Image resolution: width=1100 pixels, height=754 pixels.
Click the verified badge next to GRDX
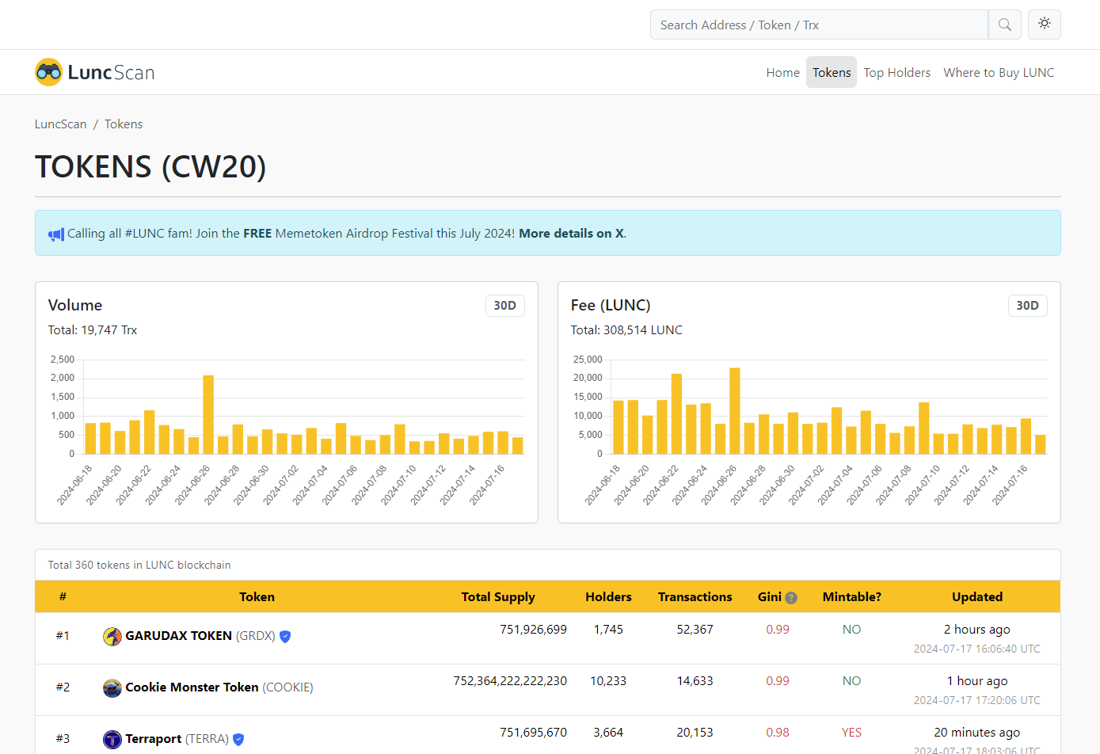coord(285,637)
